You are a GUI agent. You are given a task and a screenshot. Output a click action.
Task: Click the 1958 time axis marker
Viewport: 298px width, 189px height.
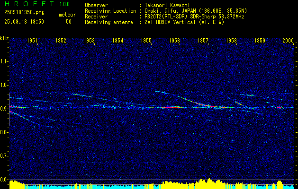coord(232,40)
